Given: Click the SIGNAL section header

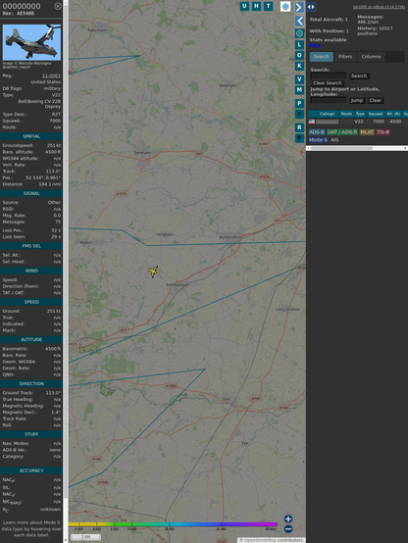Looking at the screenshot, I should tap(31, 193).
